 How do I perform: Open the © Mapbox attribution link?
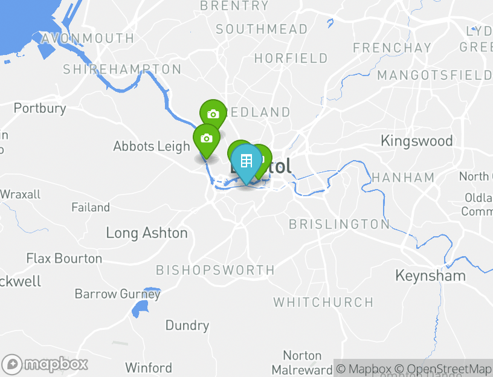tap(364, 369)
